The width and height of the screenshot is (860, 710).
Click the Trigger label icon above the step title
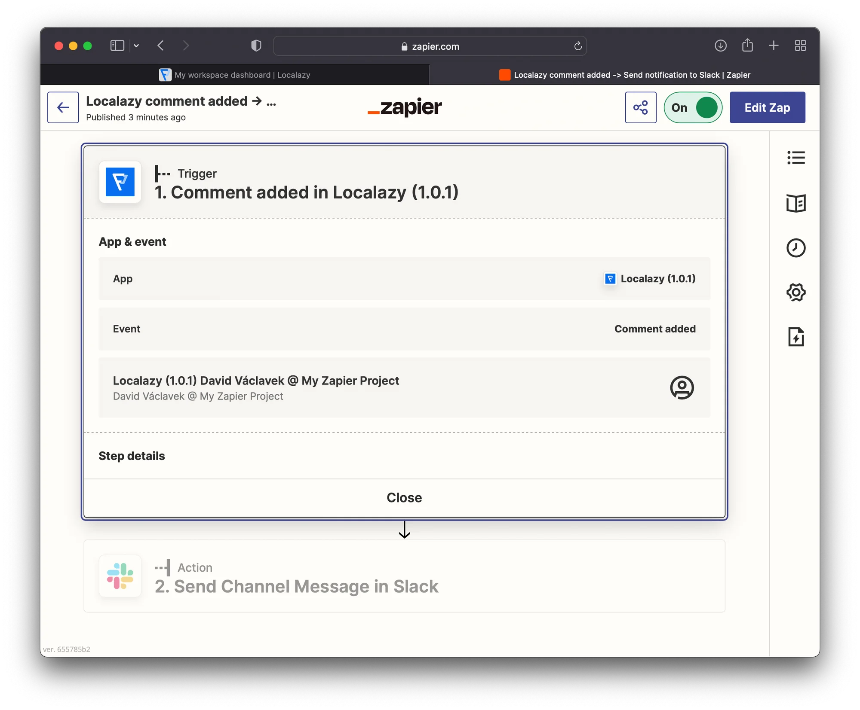point(163,174)
